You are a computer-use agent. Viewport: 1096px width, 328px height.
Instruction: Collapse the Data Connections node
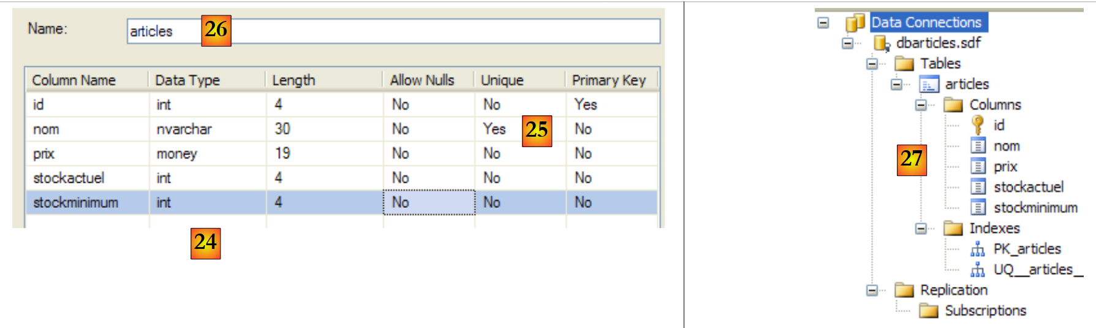tap(823, 23)
